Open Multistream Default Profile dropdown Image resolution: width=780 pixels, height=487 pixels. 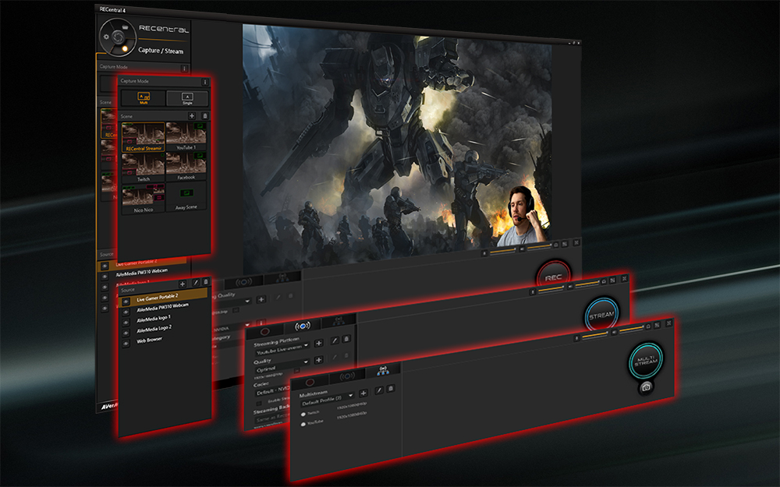(327, 400)
